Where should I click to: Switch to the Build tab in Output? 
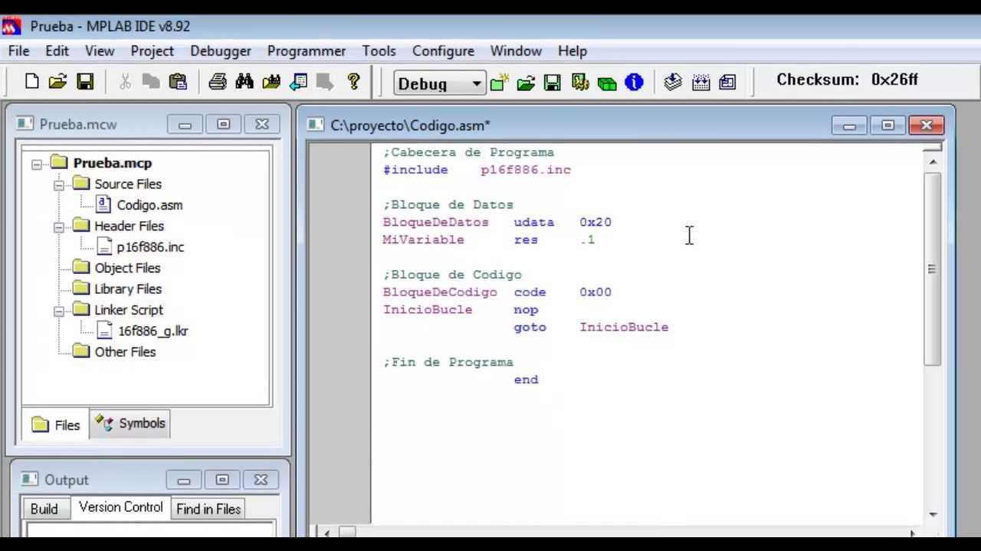tap(44, 509)
